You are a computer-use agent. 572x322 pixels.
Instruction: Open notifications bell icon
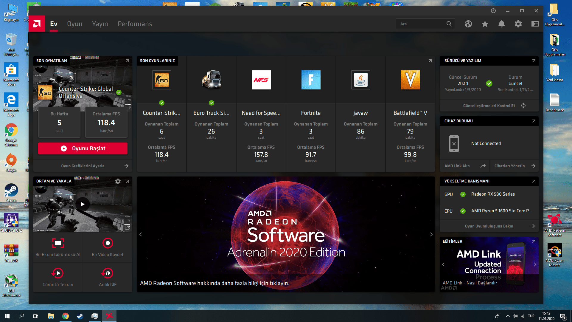coord(501,24)
